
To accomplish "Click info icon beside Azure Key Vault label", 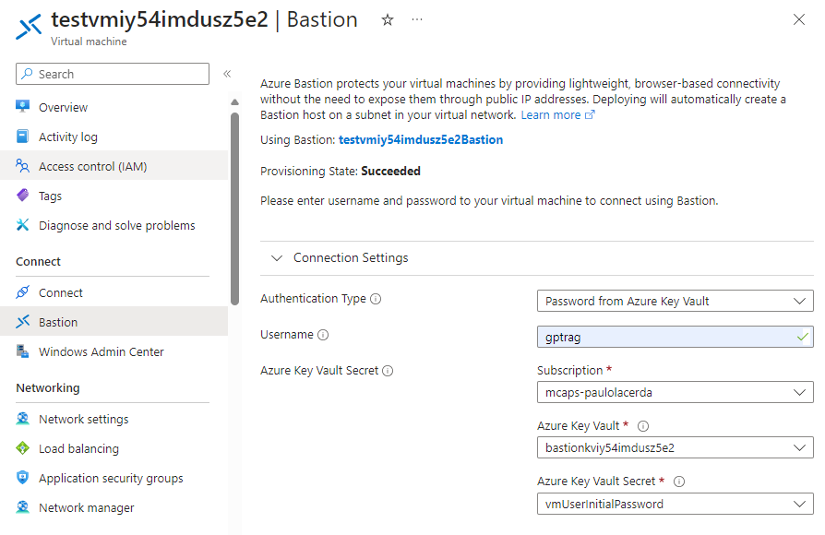I will coord(643,426).
